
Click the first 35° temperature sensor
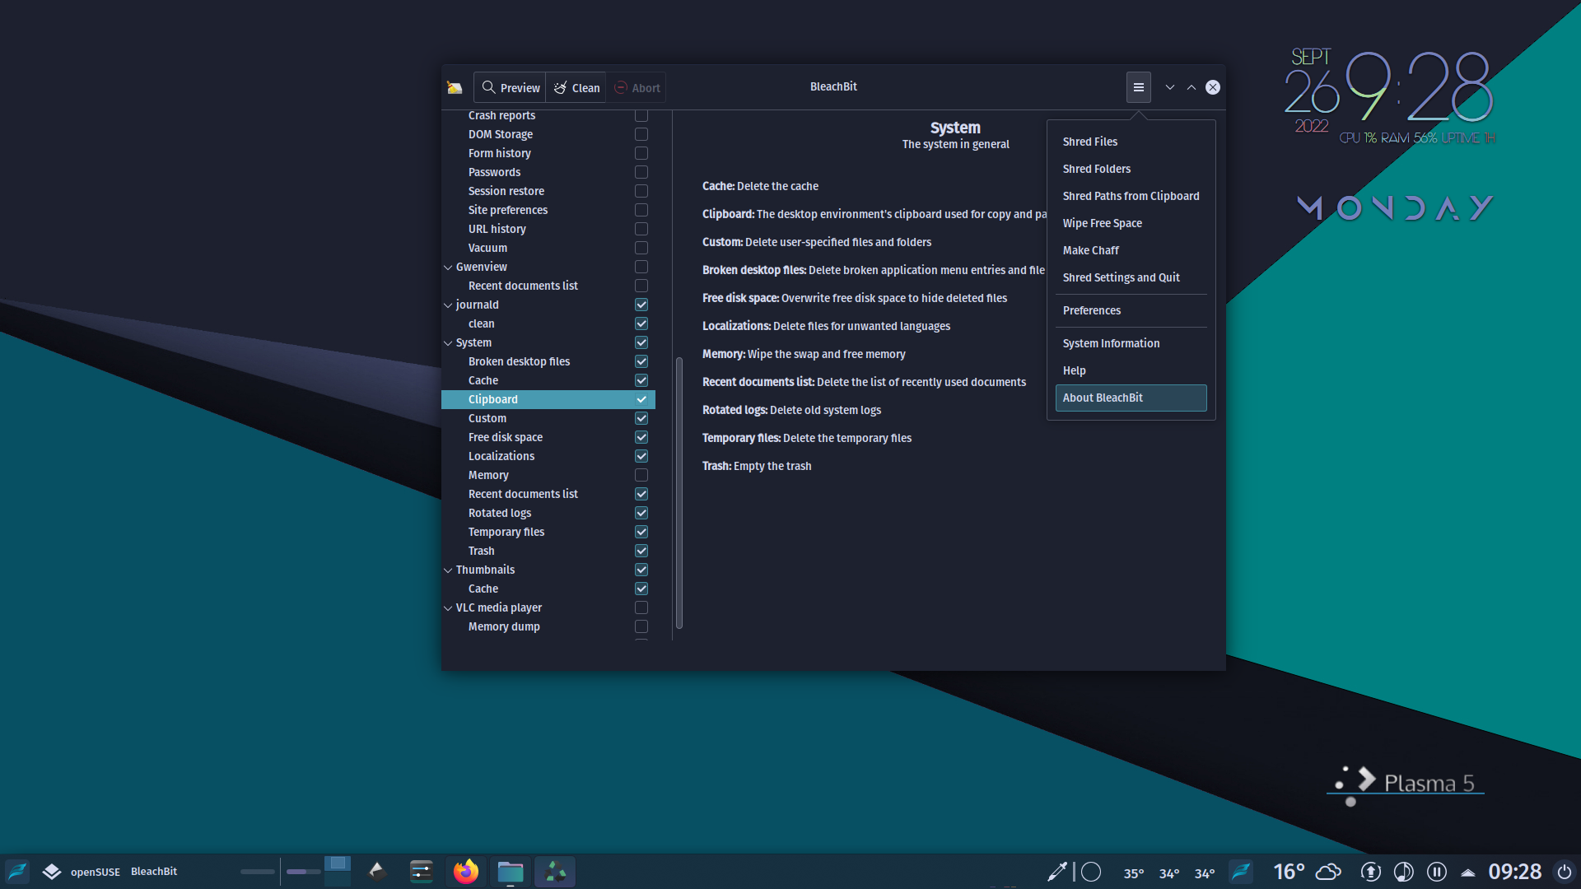[x=1134, y=873]
